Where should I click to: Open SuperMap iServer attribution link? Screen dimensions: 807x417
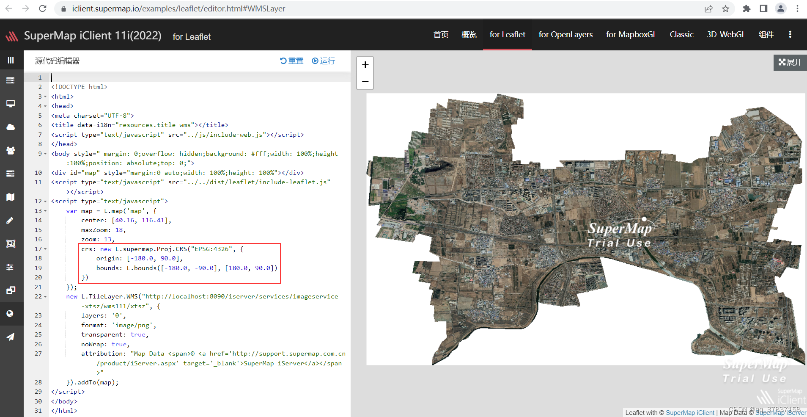pos(781,412)
